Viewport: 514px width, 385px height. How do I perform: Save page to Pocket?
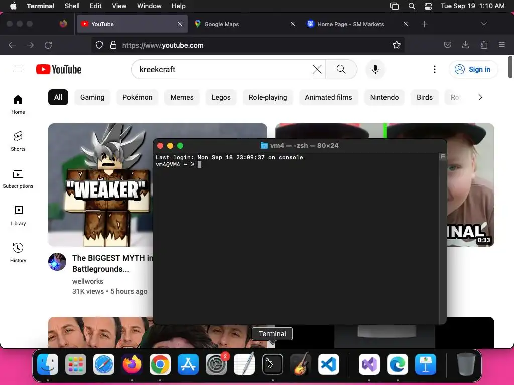click(x=447, y=45)
